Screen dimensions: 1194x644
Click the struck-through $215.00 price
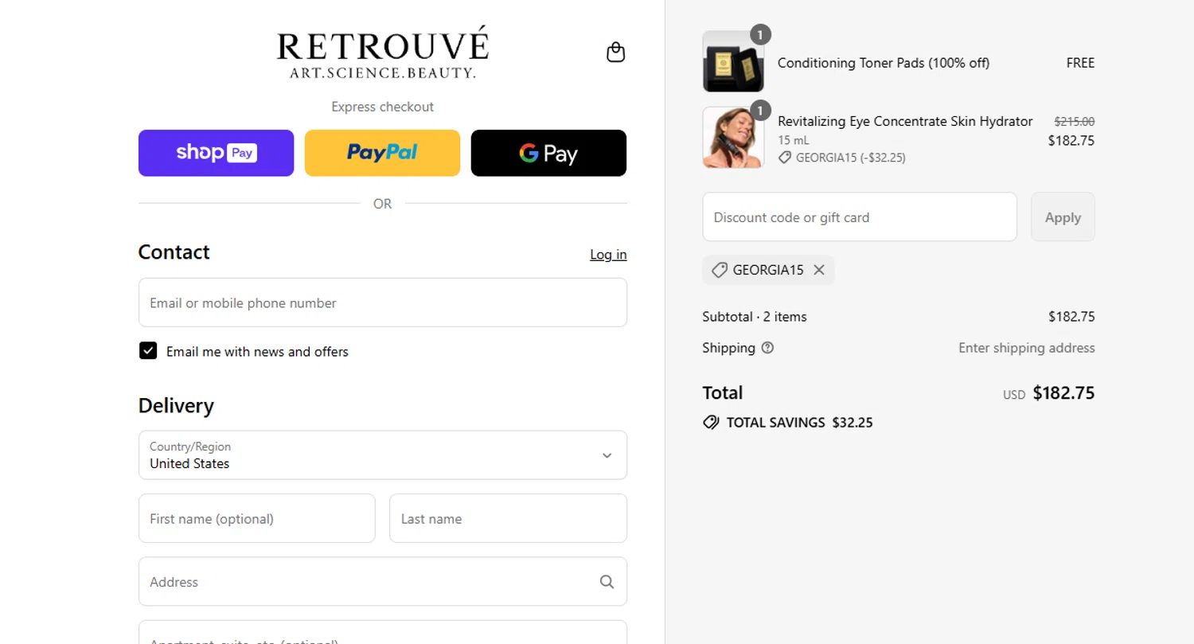click(x=1075, y=122)
